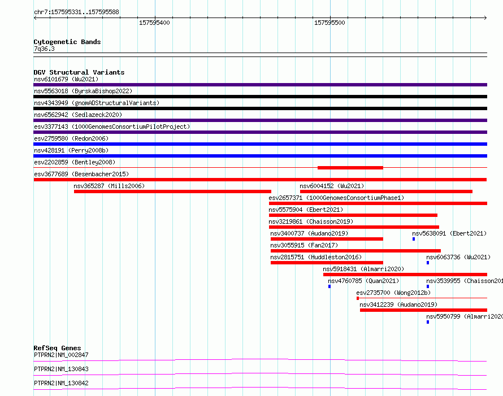This screenshot has width=503, height=396.
Task: Select the nsv5563018 (ByrskaBishop2022) label
Action: coord(83,91)
